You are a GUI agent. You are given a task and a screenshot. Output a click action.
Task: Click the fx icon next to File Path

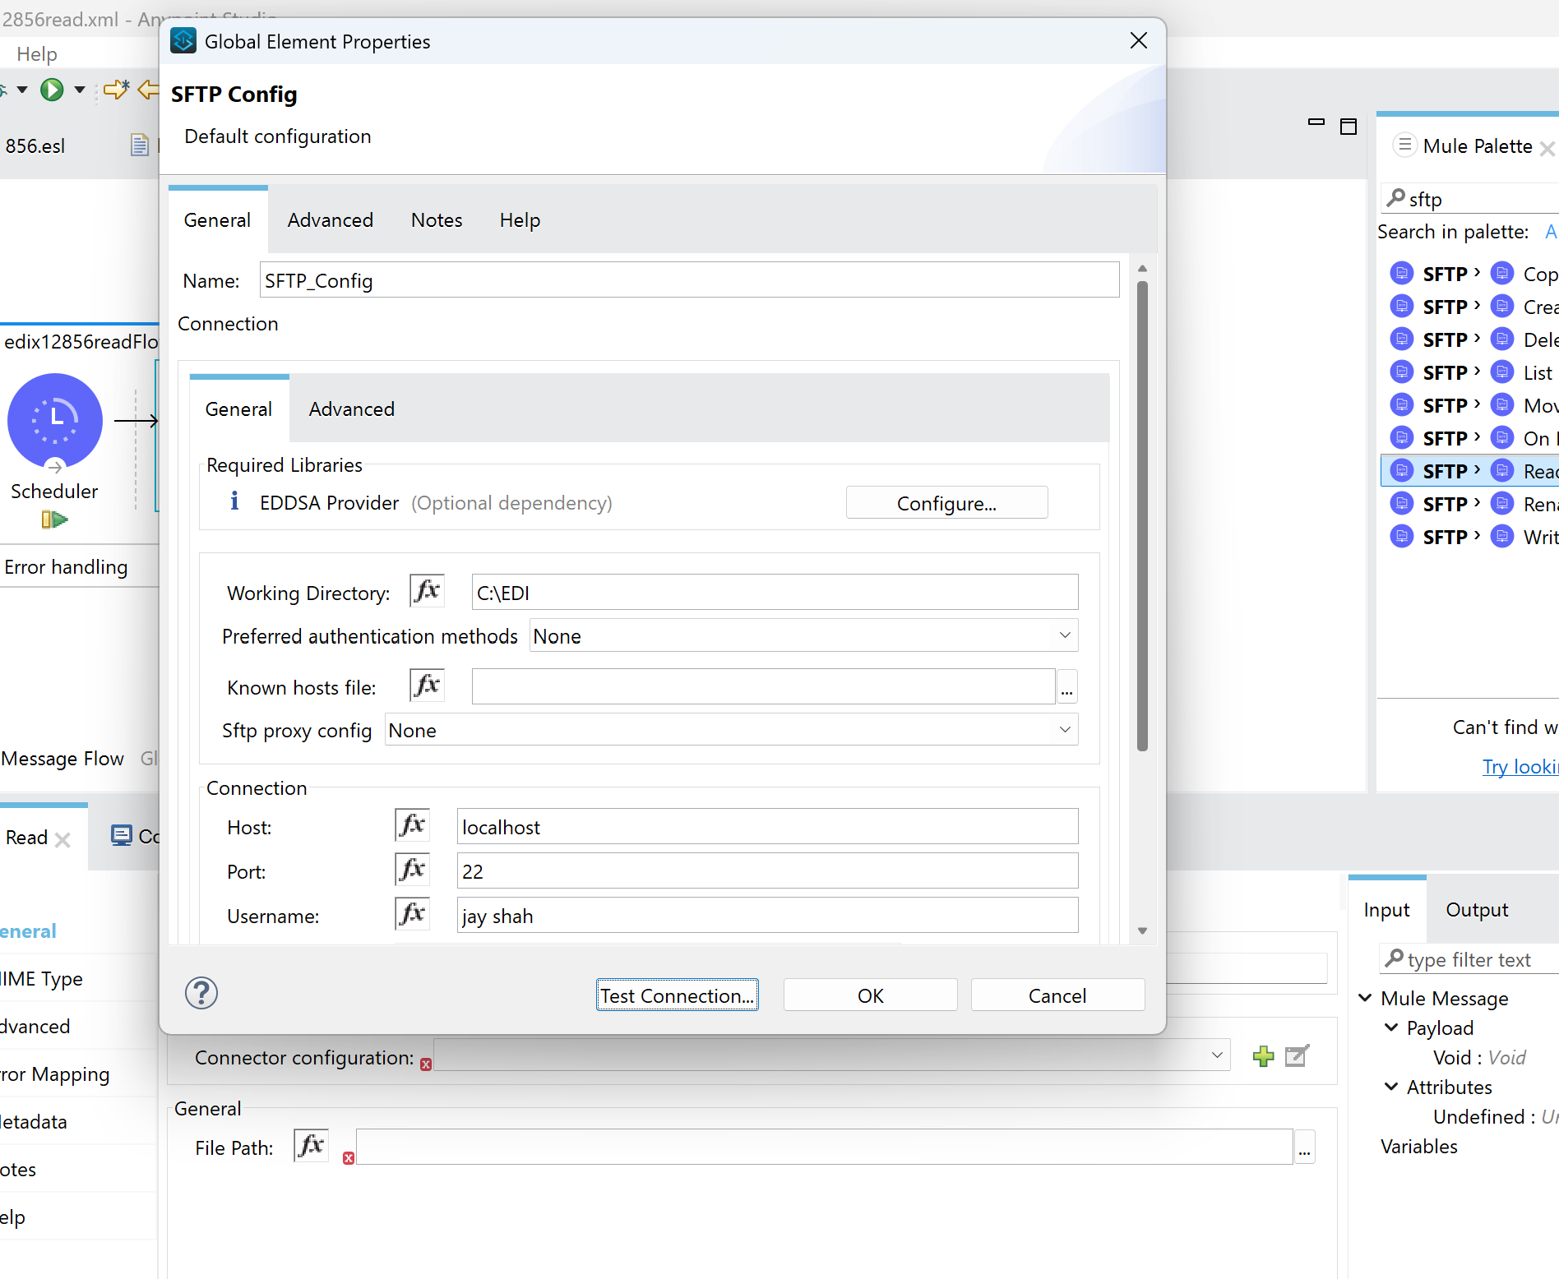pyautogui.click(x=310, y=1145)
